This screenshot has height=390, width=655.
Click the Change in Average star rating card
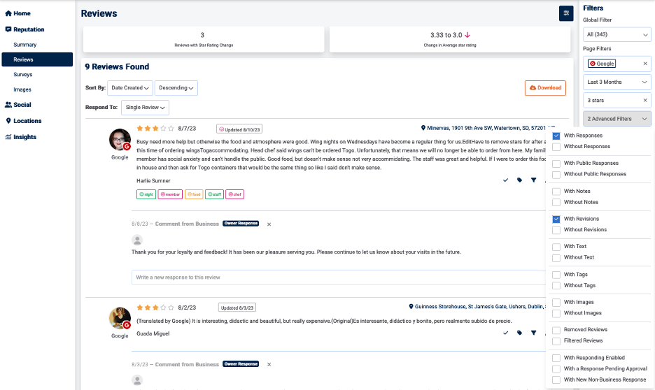pyautogui.click(x=450, y=40)
